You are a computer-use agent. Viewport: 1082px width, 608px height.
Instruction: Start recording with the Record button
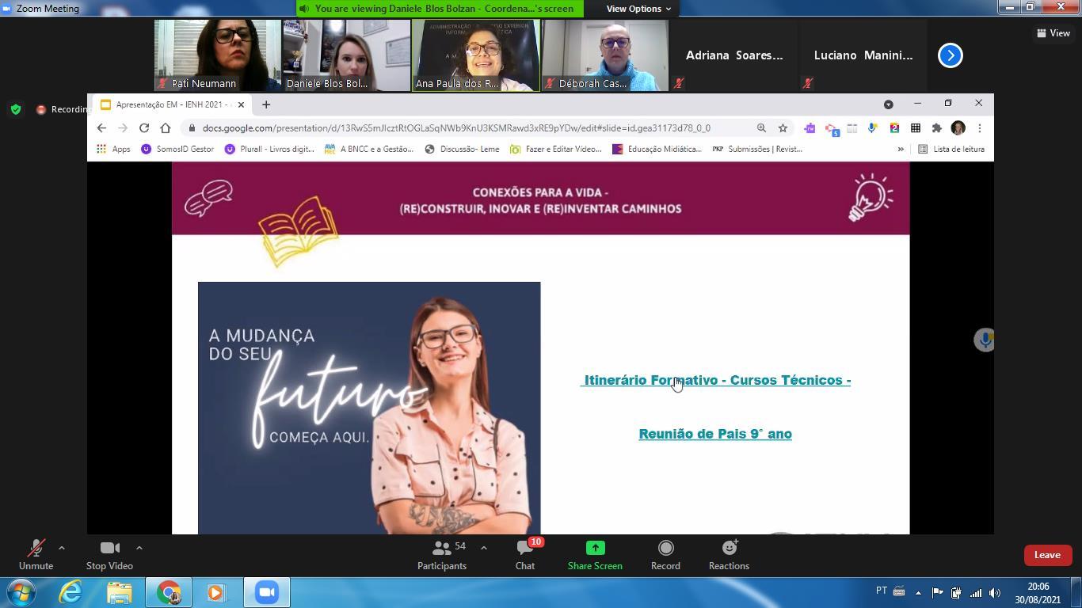[665, 554]
